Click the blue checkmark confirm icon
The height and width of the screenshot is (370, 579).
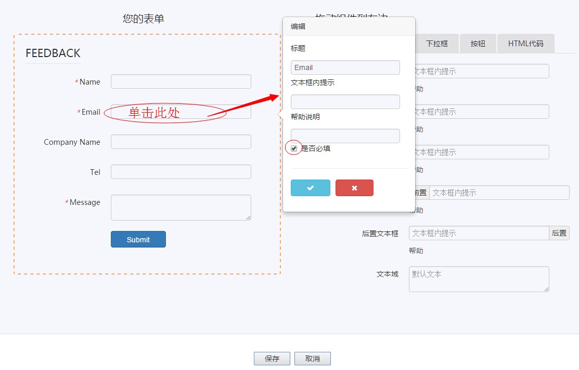click(x=310, y=188)
